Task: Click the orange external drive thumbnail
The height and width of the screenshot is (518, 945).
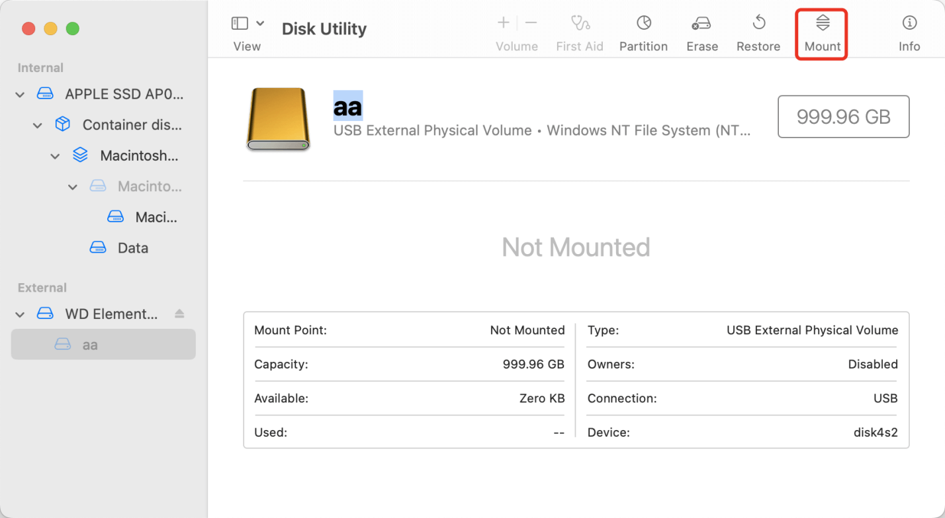Action: [277, 119]
